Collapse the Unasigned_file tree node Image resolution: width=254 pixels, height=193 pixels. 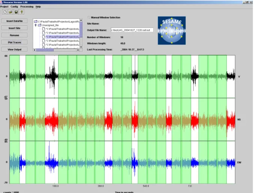(x=36, y=25)
